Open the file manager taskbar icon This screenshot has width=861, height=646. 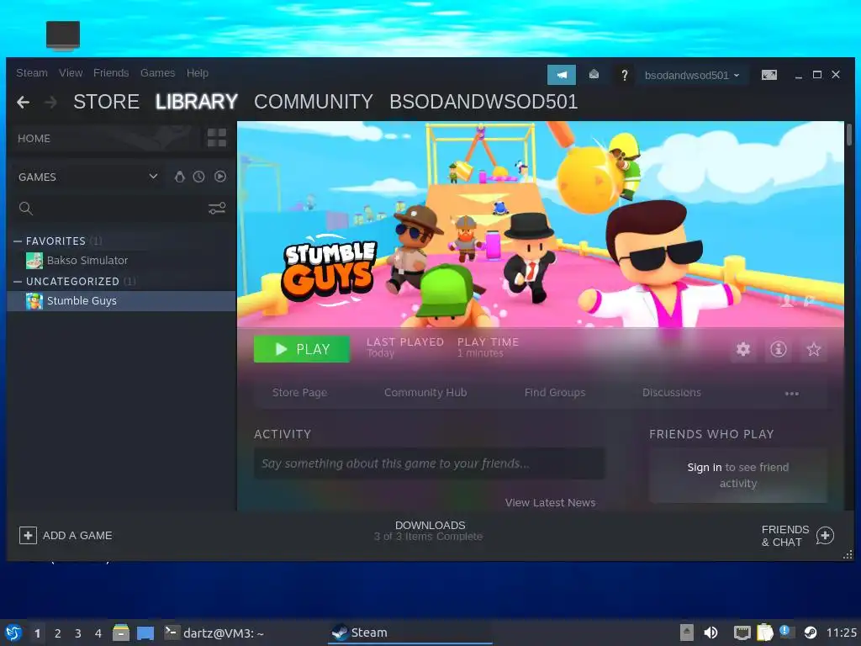click(x=121, y=633)
